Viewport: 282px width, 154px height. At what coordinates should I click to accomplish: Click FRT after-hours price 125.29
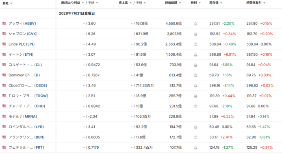coord(252,147)
